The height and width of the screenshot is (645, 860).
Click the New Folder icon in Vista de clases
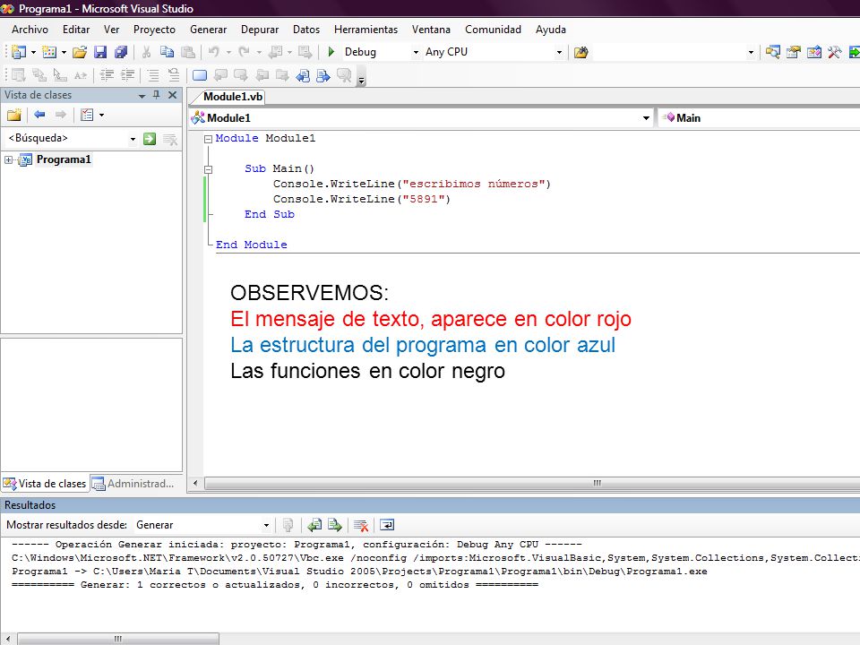(x=14, y=115)
